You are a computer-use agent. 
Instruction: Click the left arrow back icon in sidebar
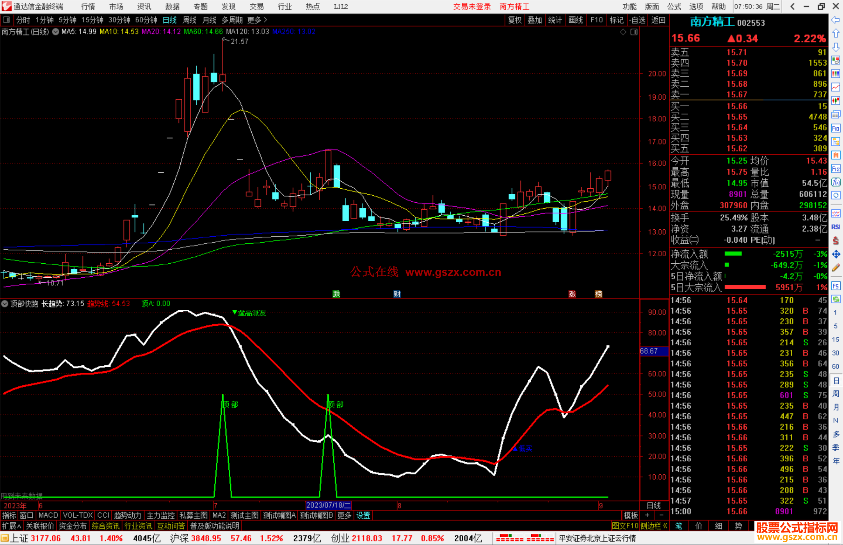tap(836, 20)
